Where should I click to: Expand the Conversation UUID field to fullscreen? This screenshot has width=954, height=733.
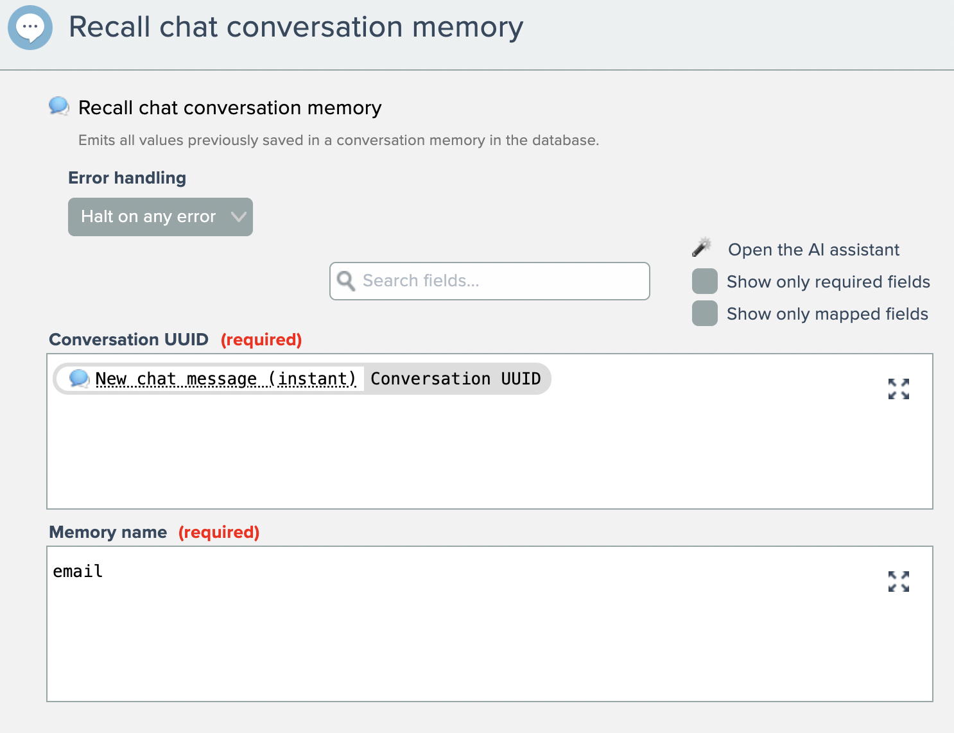click(898, 389)
